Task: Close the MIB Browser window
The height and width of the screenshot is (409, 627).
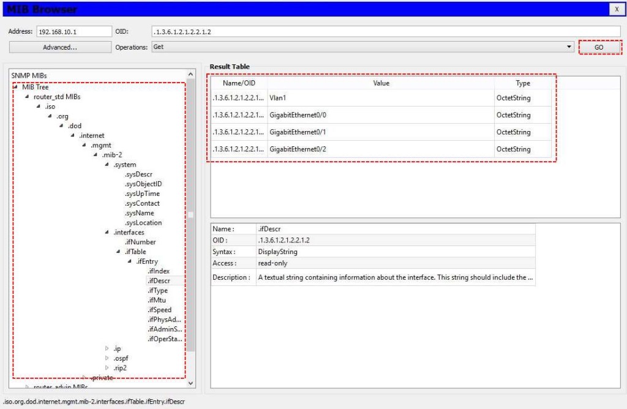Action: tap(616, 9)
